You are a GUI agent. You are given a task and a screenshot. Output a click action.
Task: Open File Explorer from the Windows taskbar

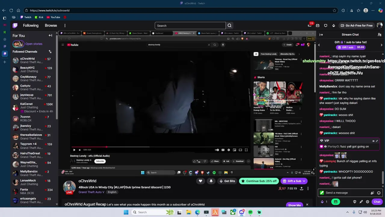point(189,212)
